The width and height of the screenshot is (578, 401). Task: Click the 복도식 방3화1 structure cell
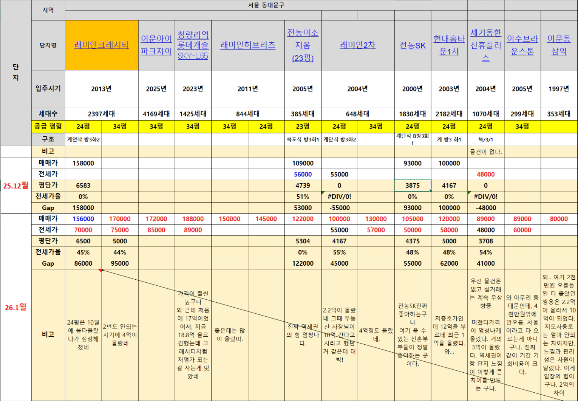[x=303, y=139]
